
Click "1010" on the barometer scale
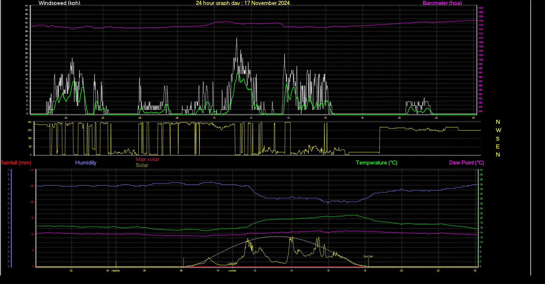(481, 38)
